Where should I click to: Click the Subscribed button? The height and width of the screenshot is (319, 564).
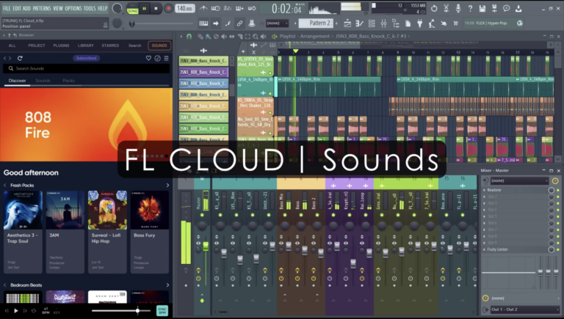(x=86, y=57)
